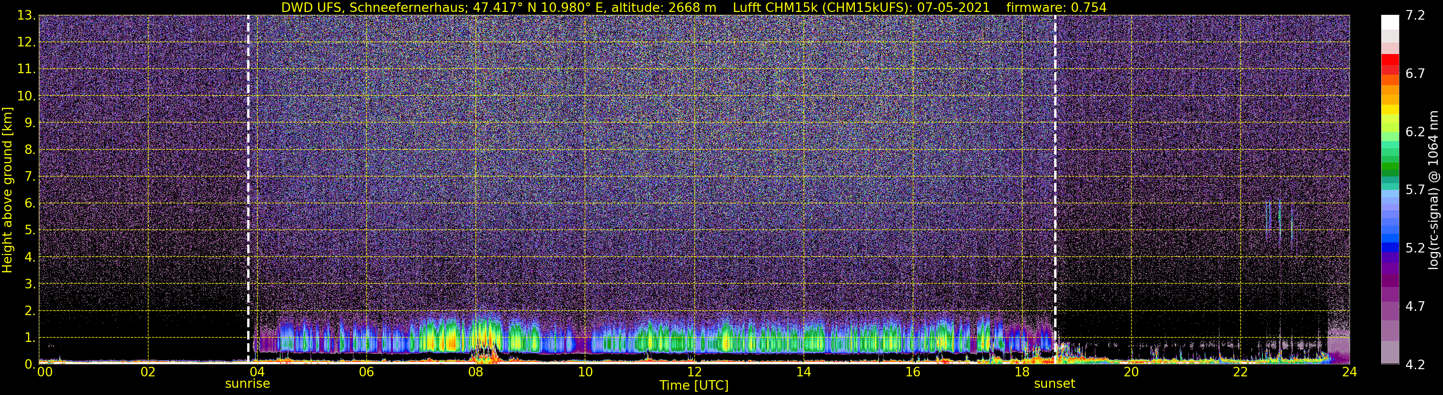Click the colorbar value '5.7'

tap(1415, 190)
